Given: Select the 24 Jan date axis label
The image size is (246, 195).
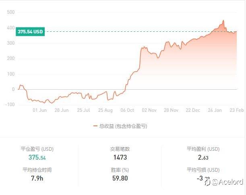Looking at the screenshot, I should tap(215, 110).
